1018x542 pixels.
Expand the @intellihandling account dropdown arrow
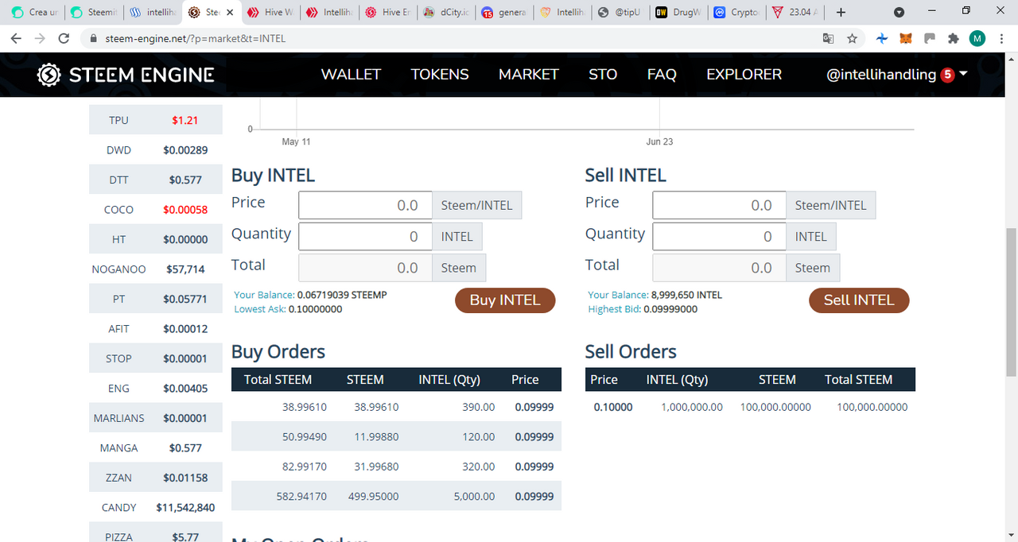(964, 74)
